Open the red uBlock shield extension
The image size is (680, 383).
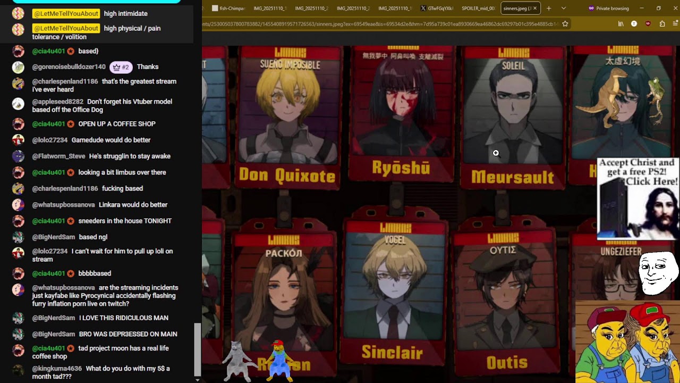[648, 23]
